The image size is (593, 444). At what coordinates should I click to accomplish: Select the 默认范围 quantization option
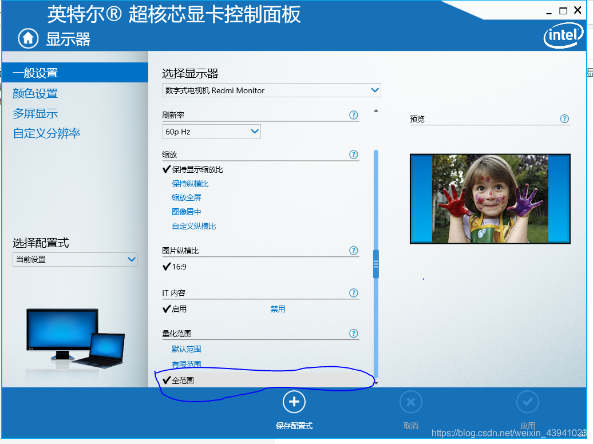187,349
